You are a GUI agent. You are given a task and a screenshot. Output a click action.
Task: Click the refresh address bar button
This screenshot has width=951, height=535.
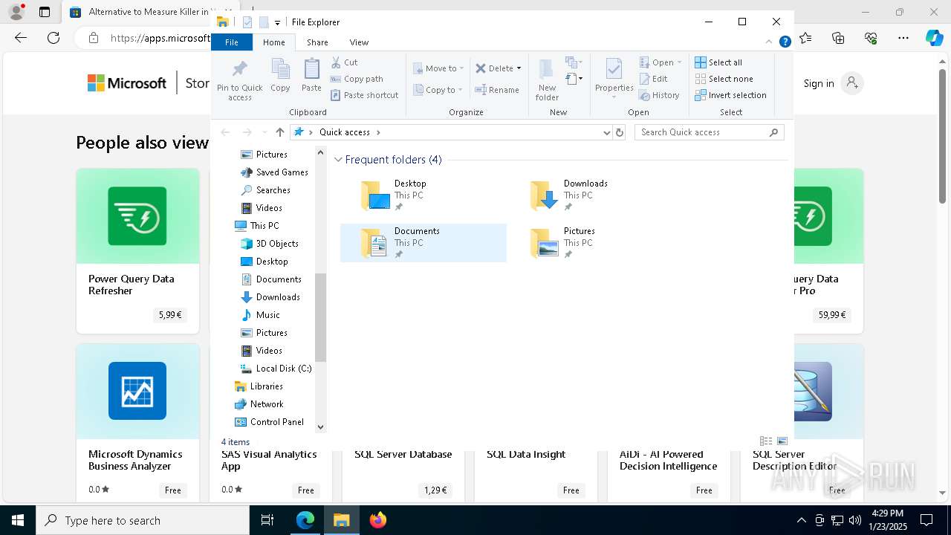click(x=620, y=132)
